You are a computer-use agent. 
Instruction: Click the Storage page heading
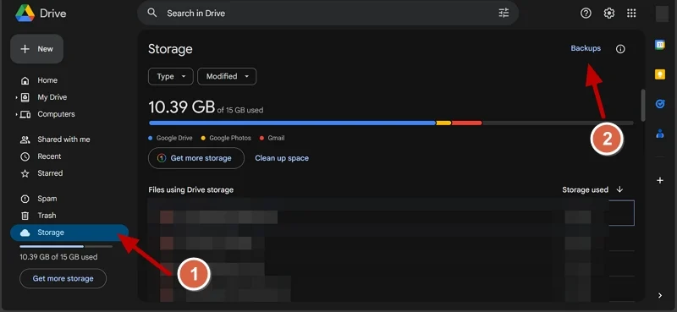pyautogui.click(x=170, y=49)
